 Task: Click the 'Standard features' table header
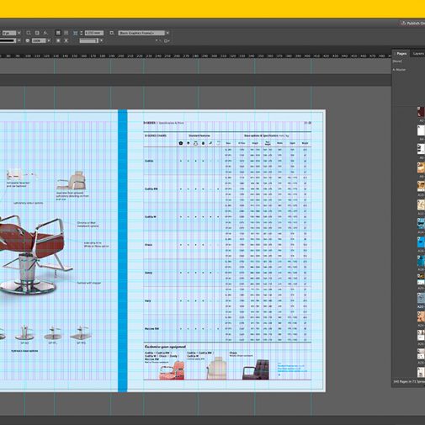point(199,135)
